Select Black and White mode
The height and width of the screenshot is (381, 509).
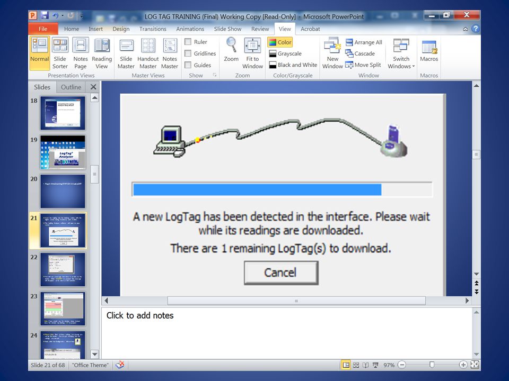[293, 65]
